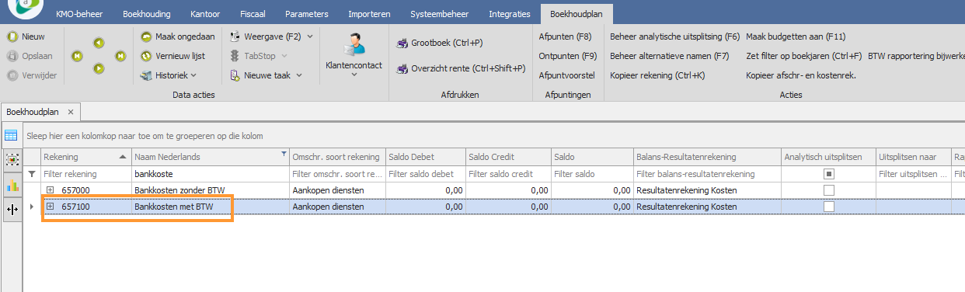
Task: Click Afpunten (F8)
Action: click(x=565, y=36)
